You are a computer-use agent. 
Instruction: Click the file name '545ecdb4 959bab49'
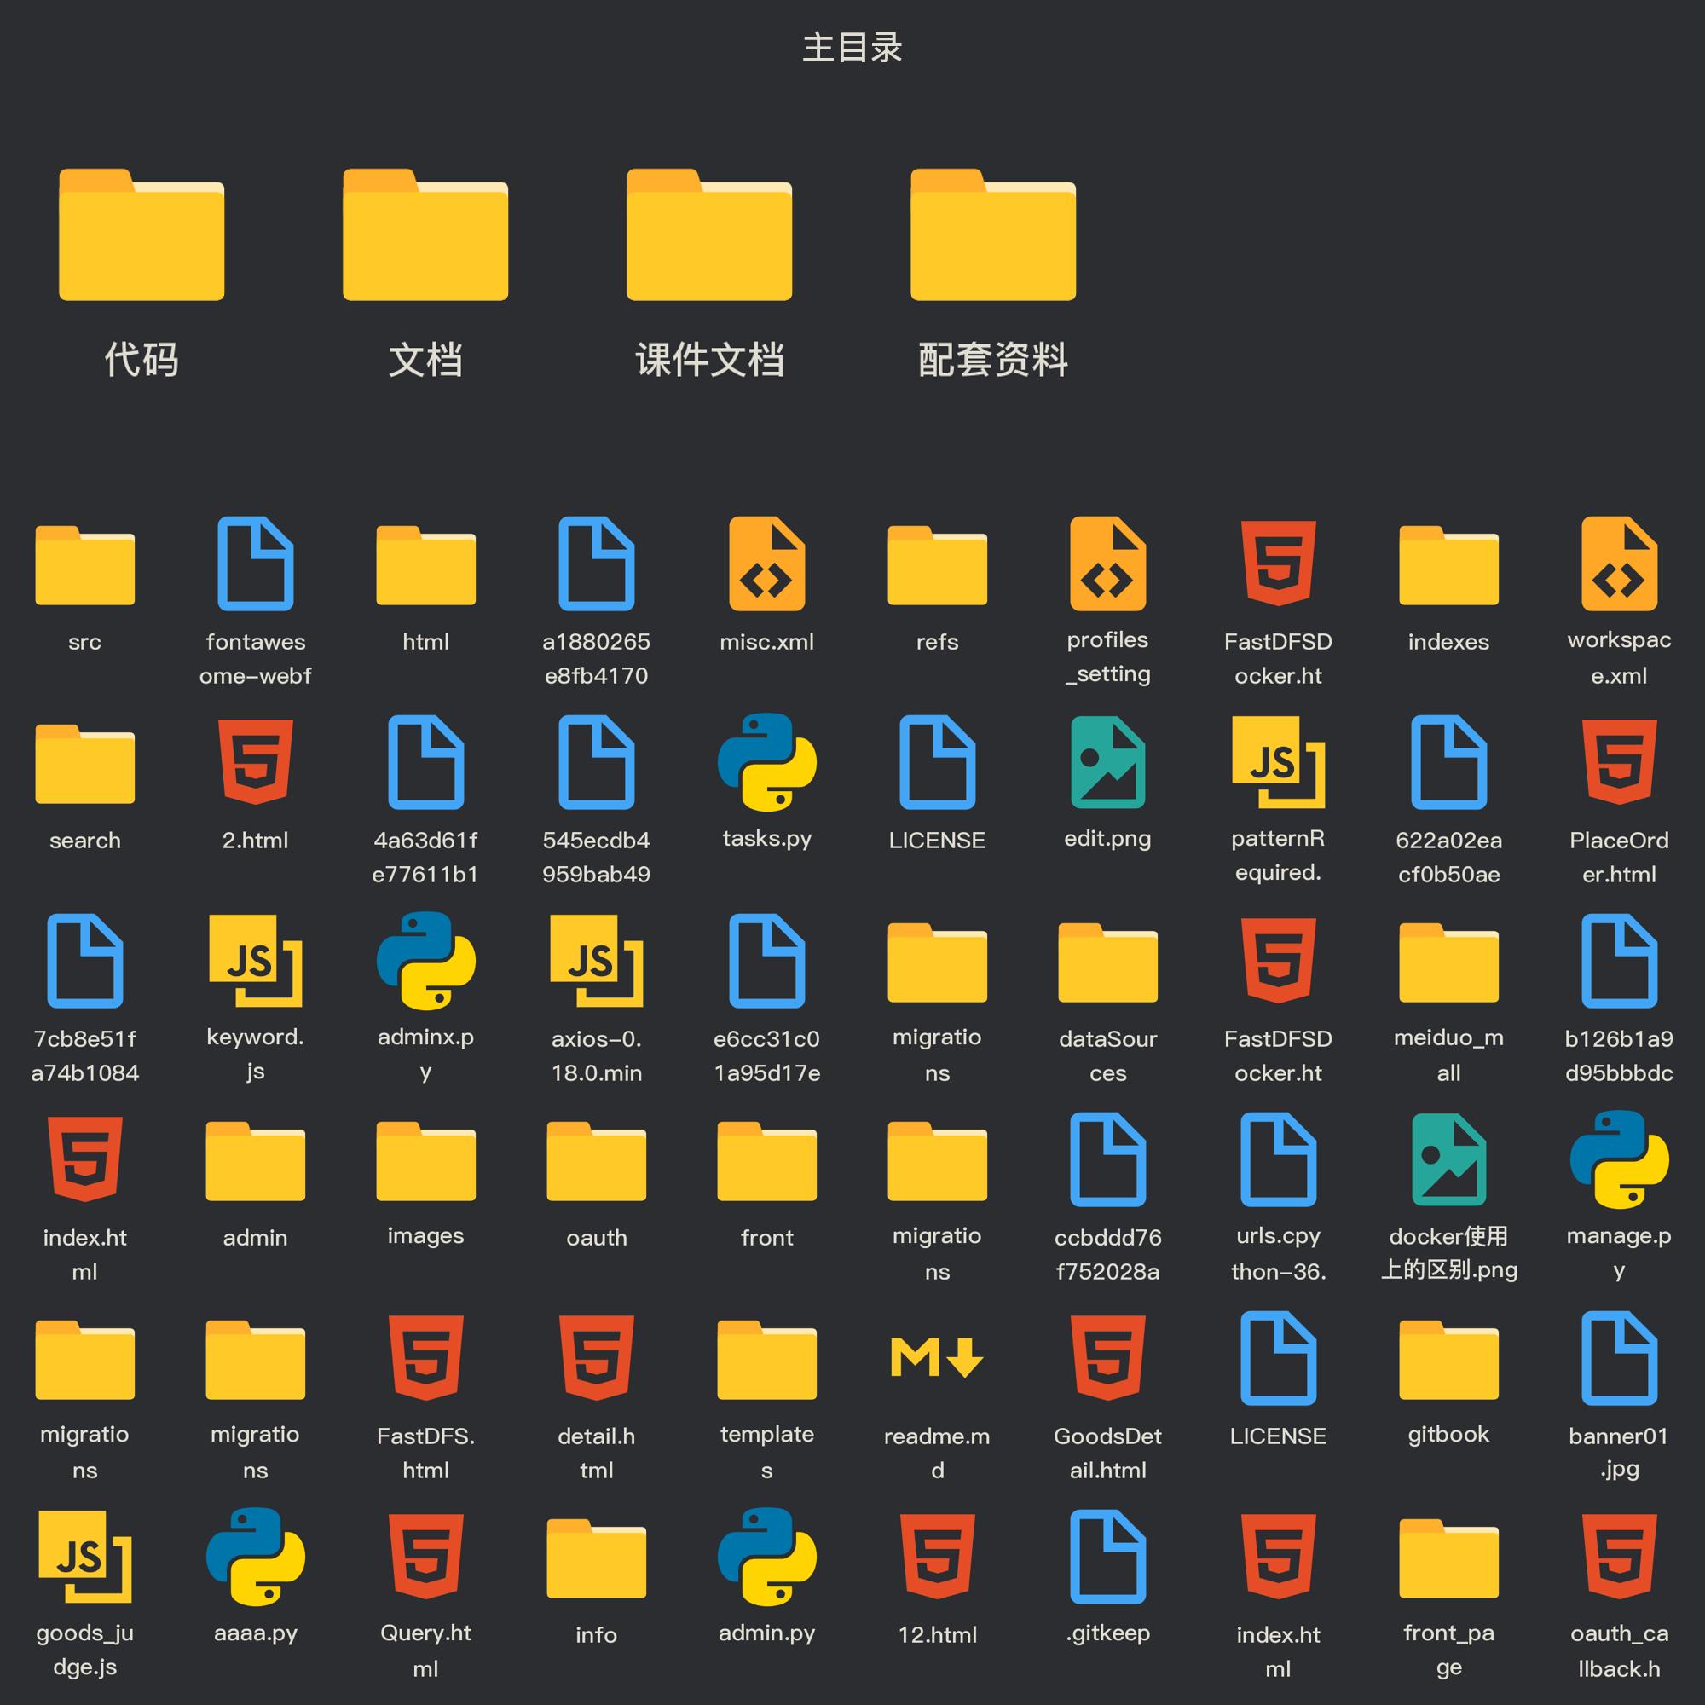(x=597, y=857)
